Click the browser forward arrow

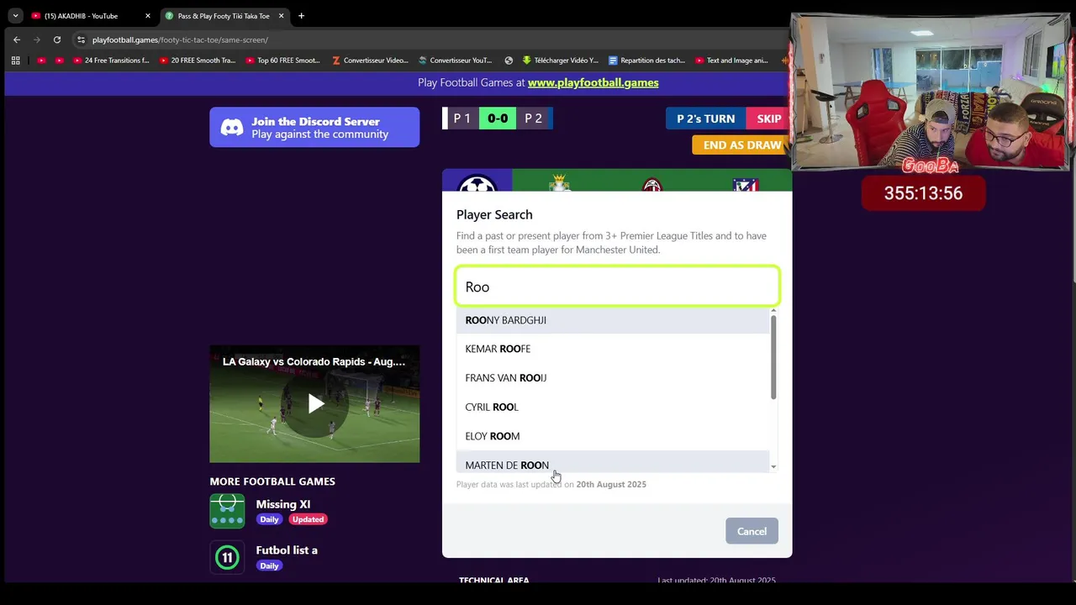coord(37,39)
